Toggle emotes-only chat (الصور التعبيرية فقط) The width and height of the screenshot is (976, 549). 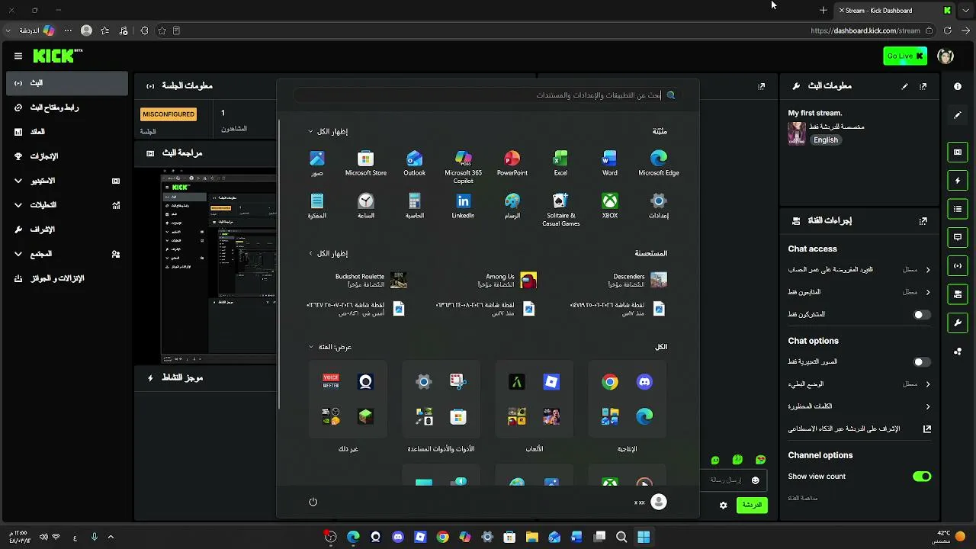922,362
